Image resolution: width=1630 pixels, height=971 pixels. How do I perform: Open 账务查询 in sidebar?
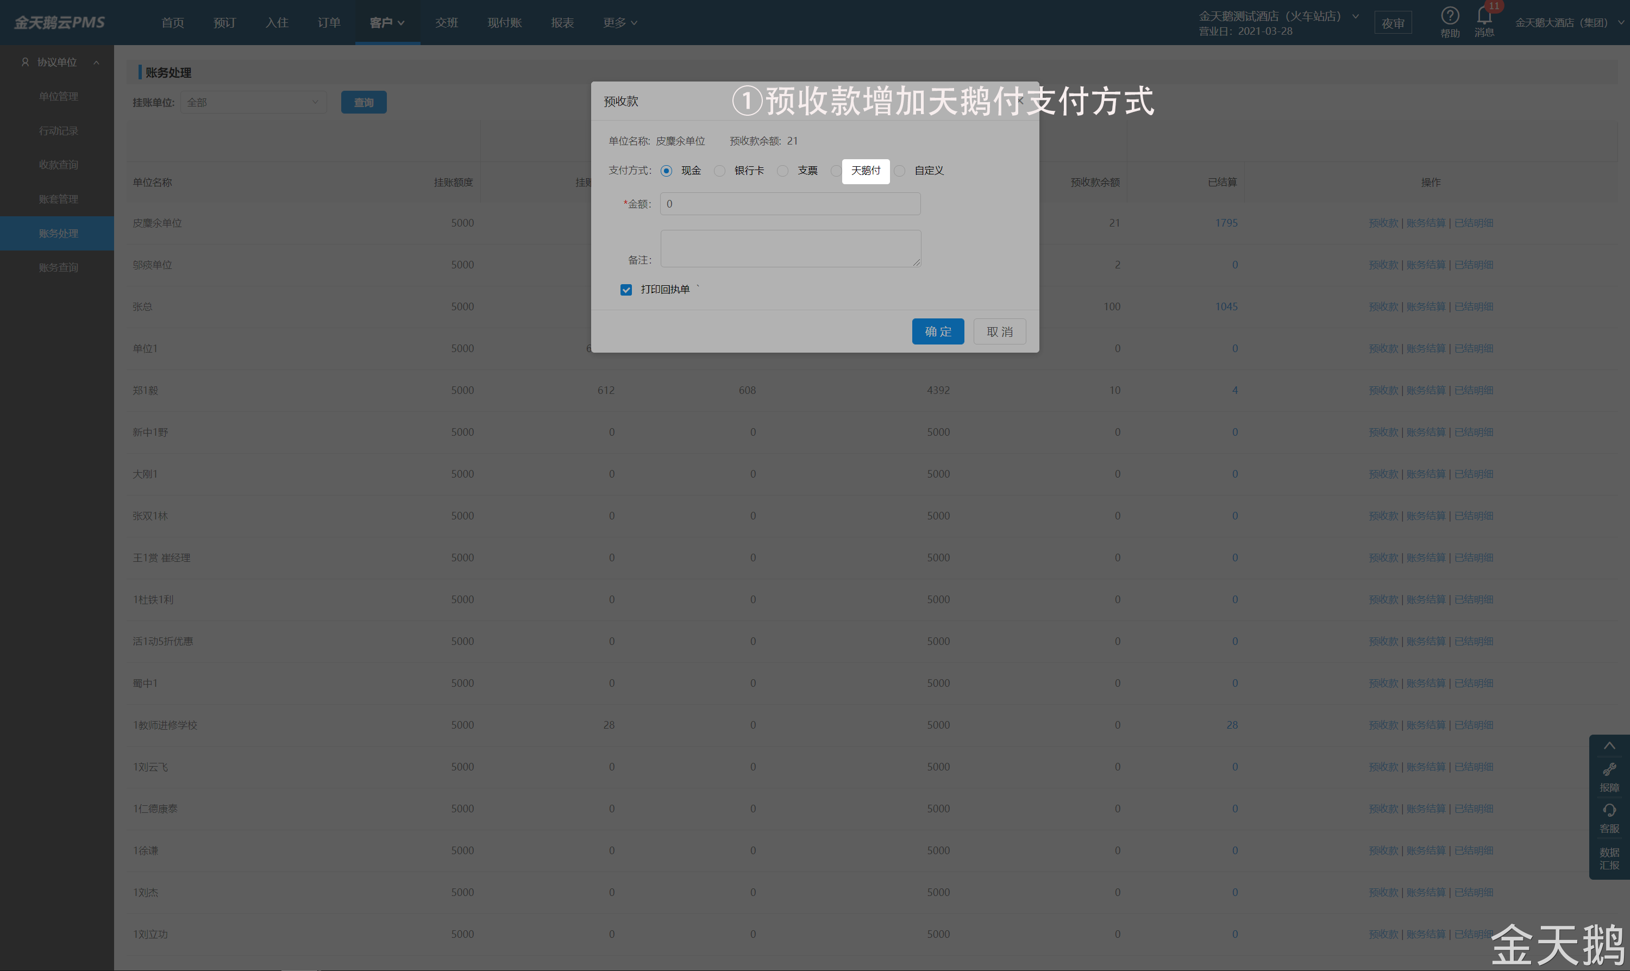click(x=58, y=268)
